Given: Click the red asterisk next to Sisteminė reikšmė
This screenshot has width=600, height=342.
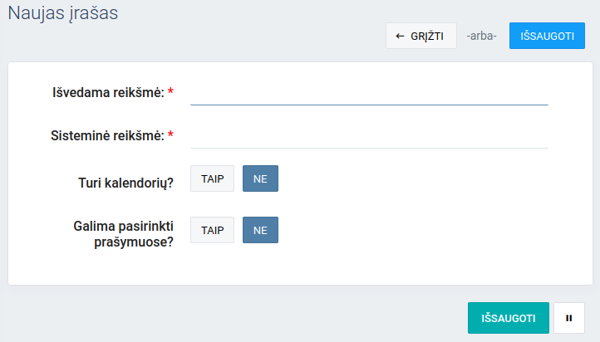Looking at the screenshot, I should 170,135.
